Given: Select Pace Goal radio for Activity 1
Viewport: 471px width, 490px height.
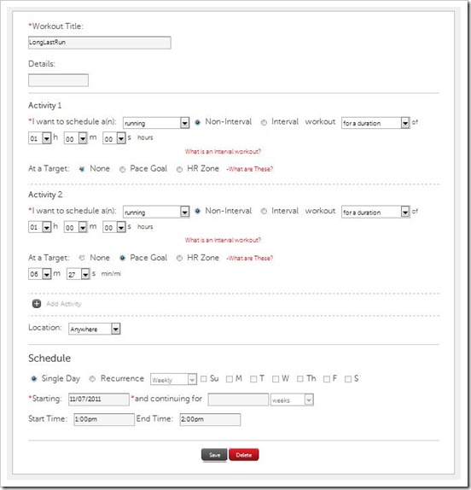Looking at the screenshot, I should pyautogui.click(x=122, y=169).
